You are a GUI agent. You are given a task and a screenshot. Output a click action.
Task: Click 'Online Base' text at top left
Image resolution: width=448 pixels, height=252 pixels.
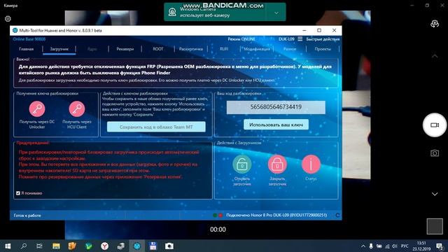pyautogui.click(x=29, y=39)
